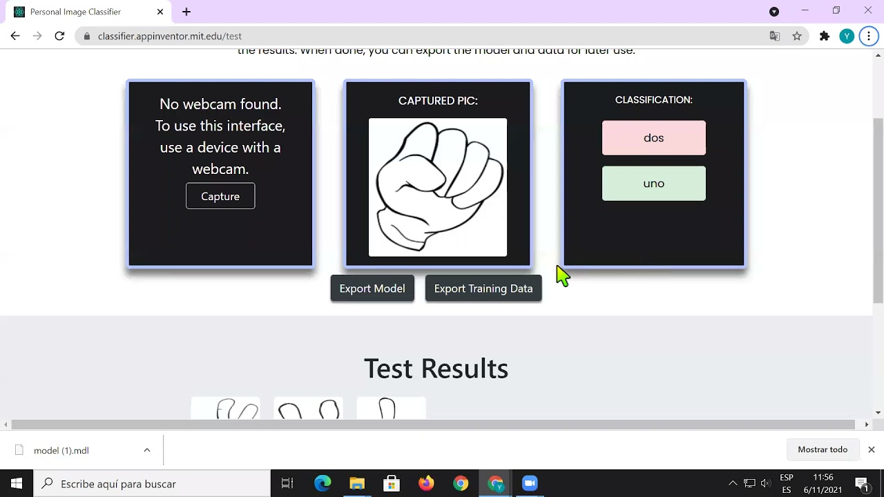Viewport: 884px width, 497px height.
Task: Open the first Chrome icon in taskbar
Action: point(461,484)
